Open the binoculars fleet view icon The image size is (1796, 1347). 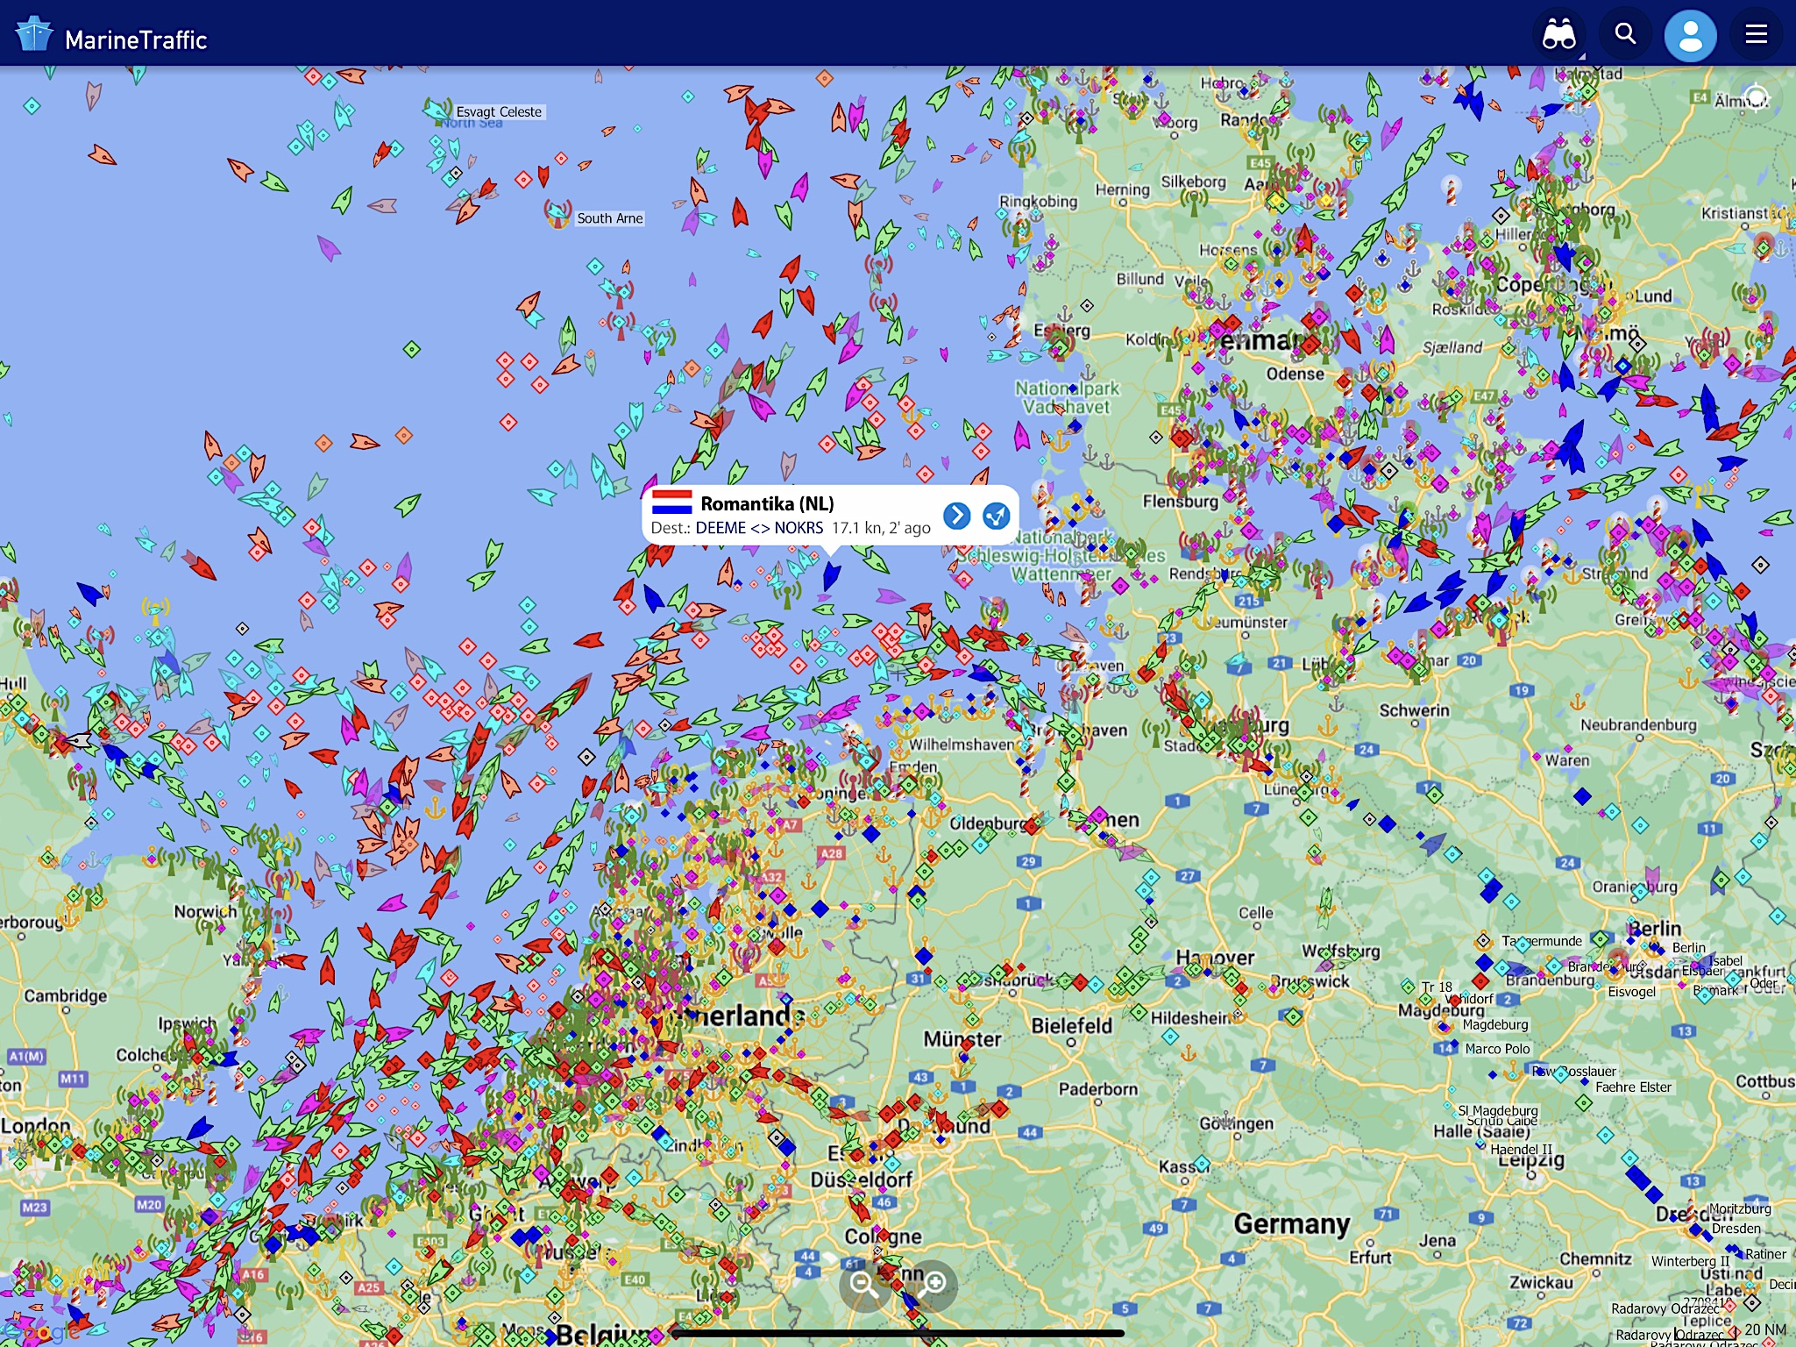click(1559, 35)
